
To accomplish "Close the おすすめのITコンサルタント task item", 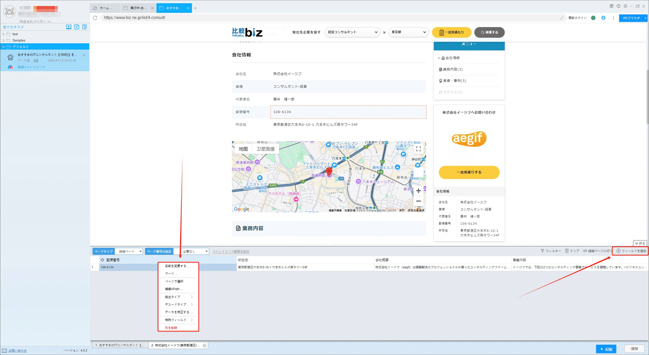I will pyautogui.click(x=84, y=55).
